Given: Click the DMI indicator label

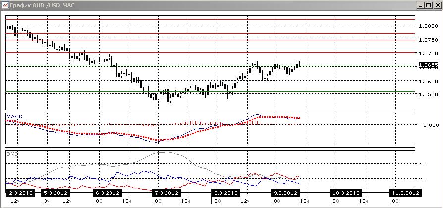Looking at the screenshot, I should click(x=11, y=154).
